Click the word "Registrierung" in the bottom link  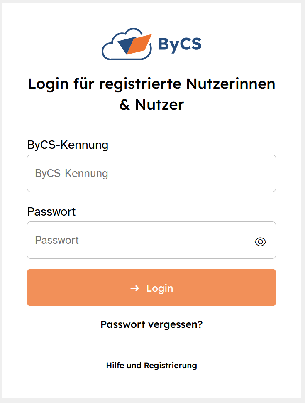170,366
